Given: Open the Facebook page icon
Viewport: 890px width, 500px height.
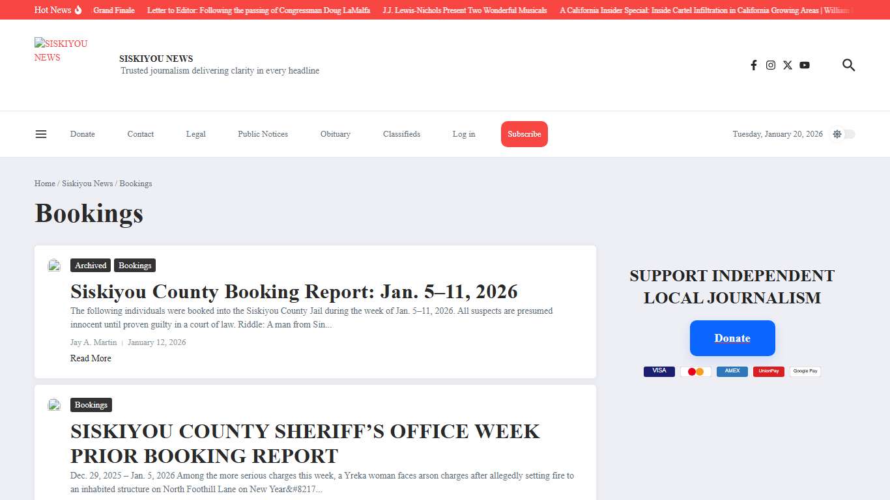Looking at the screenshot, I should click(x=754, y=65).
